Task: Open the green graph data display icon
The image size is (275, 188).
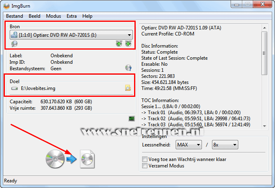Action: [x=132, y=119]
